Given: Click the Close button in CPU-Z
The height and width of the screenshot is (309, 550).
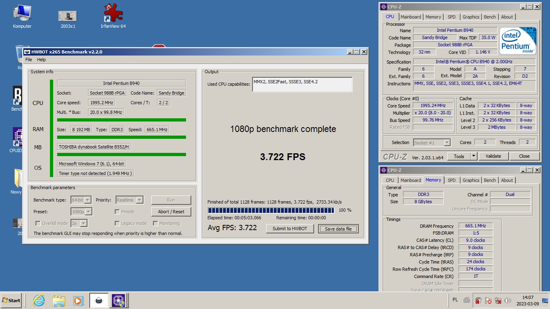Looking at the screenshot, I should (524, 156).
